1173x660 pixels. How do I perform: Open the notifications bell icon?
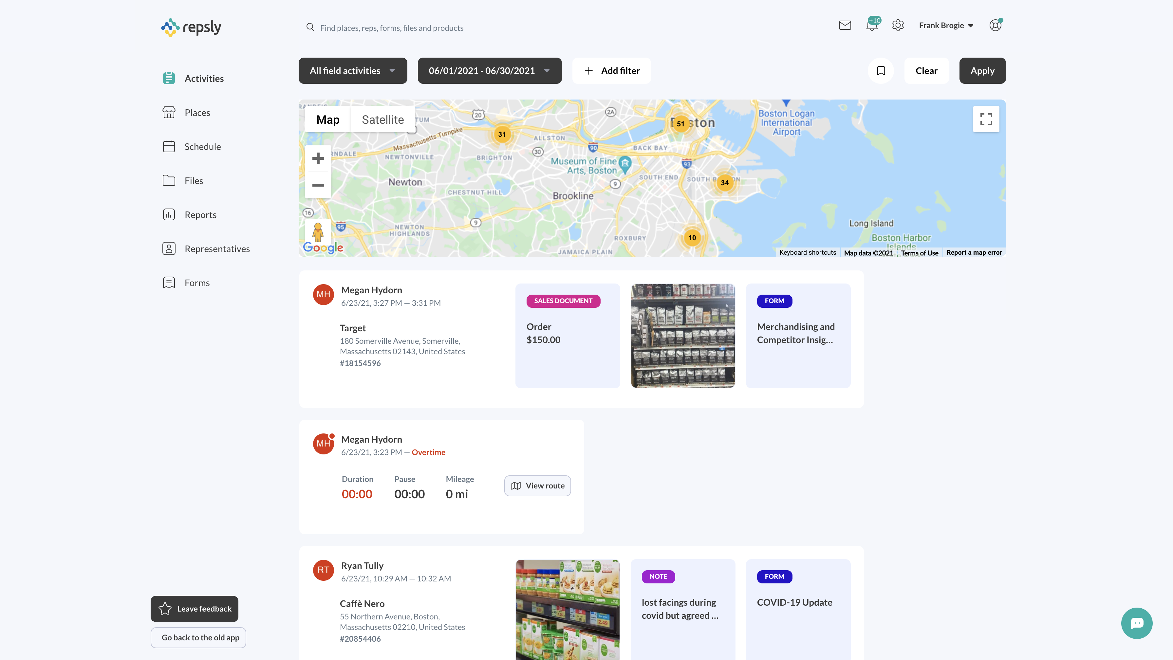[871, 26]
